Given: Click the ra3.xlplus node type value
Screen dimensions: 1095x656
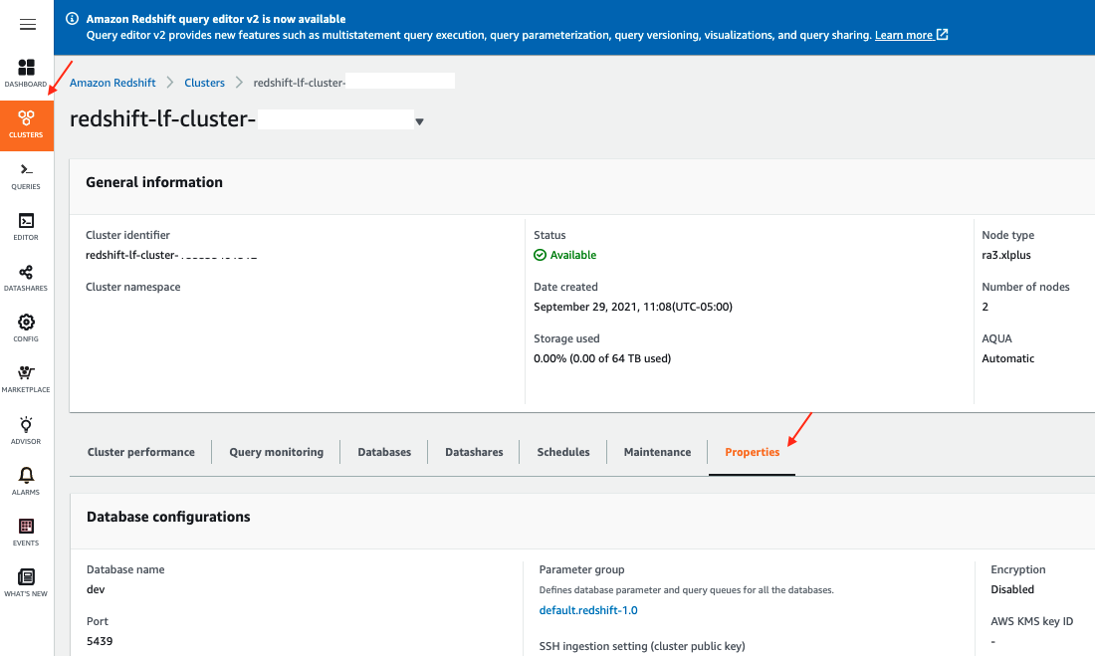Looking at the screenshot, I should point(1006,255).
